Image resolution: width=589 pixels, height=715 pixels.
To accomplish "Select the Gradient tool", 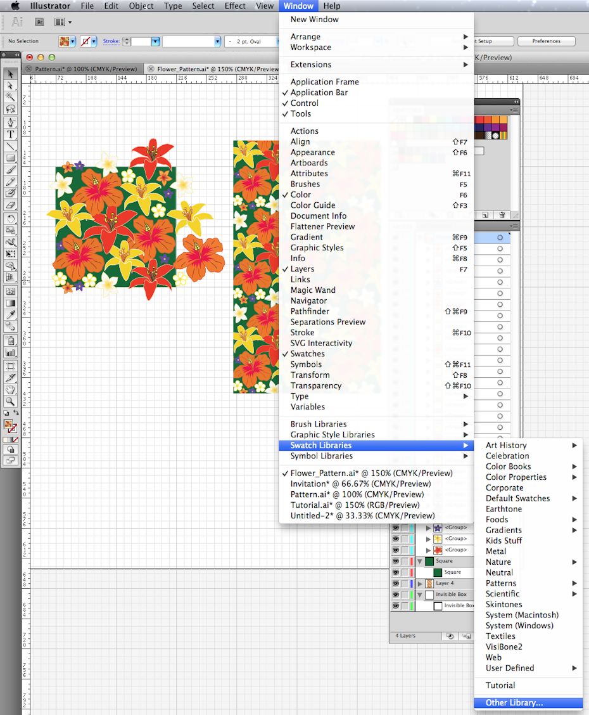I will coord(10,303).
